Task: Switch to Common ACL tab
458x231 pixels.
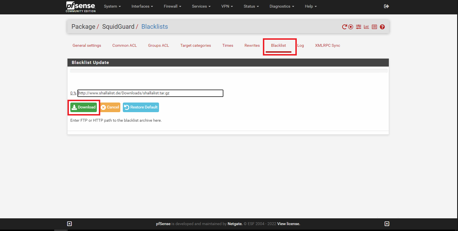Action: click(x=125, y=45)
